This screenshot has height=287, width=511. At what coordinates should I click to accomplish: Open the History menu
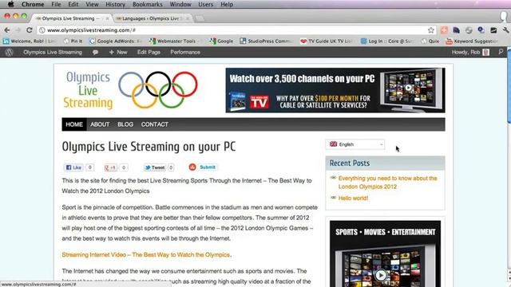coord(115,4)
